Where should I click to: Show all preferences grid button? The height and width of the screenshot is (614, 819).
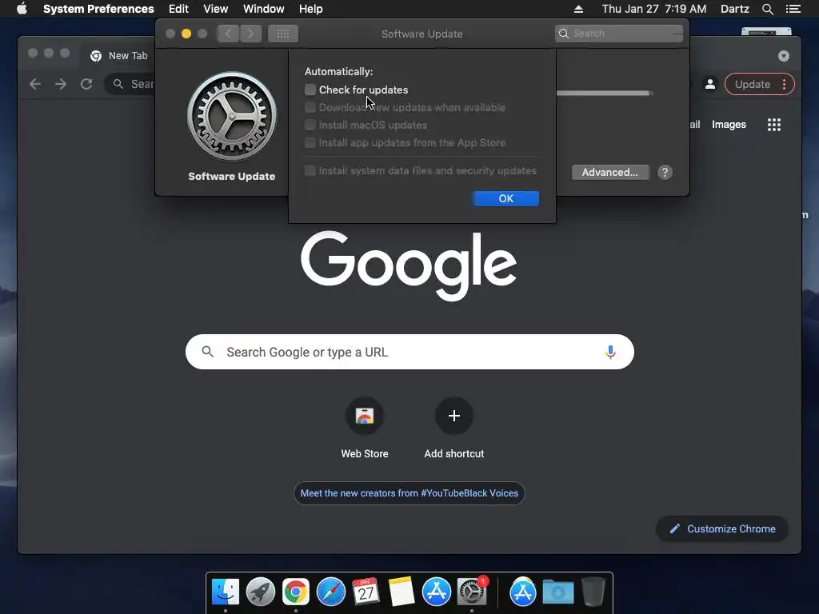pyautogui.click(x=283, y=34)
